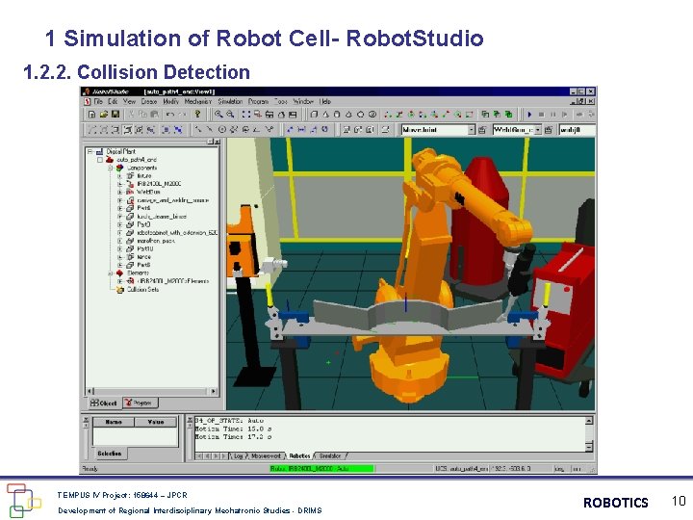Click the Zoom In magnifier icon
This screenshot has height=520, width=693.
pos(218,114)
